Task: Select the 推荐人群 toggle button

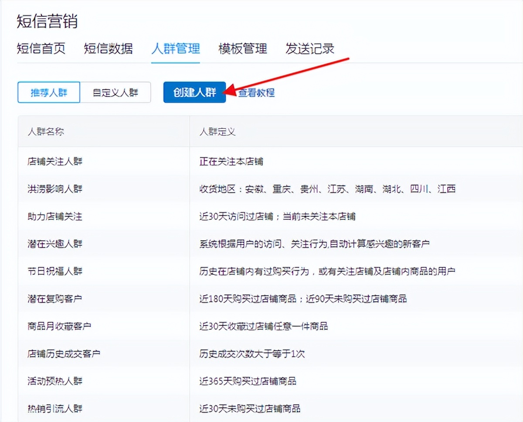Action: 49,92
